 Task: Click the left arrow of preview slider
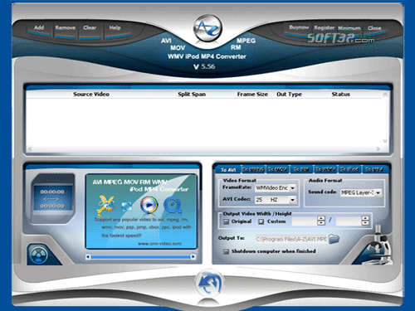click(88, 257)
